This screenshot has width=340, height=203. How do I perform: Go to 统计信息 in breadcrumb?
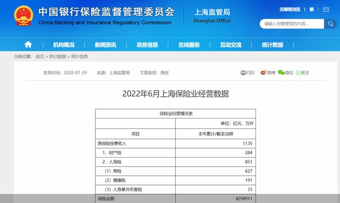point(79,57)
